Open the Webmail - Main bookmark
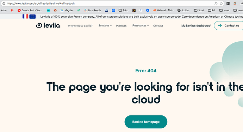This screenshot has width=243, height=132. (163, 10)
